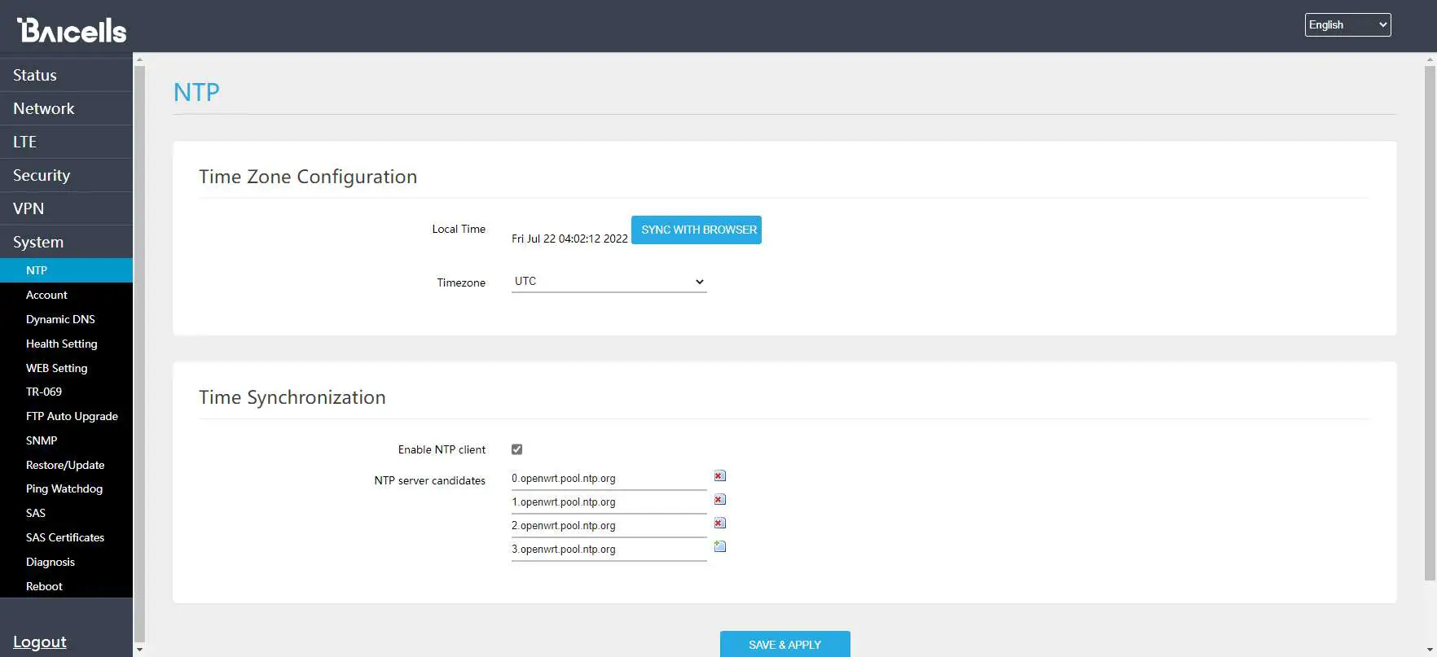Open the Timezone dropdown
The height and width of the screenshot is (657, 1437).
click(x=609, y=282)
